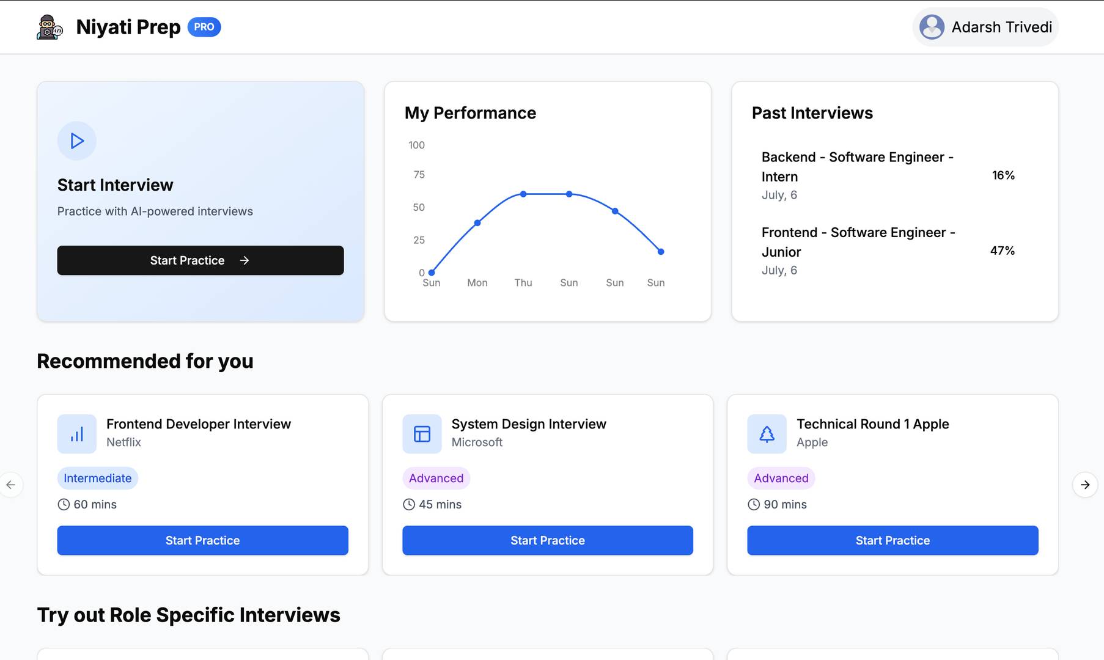Select the Intermediate difficulty tag
The image size is (1104, 660).
tap(98, 479)
